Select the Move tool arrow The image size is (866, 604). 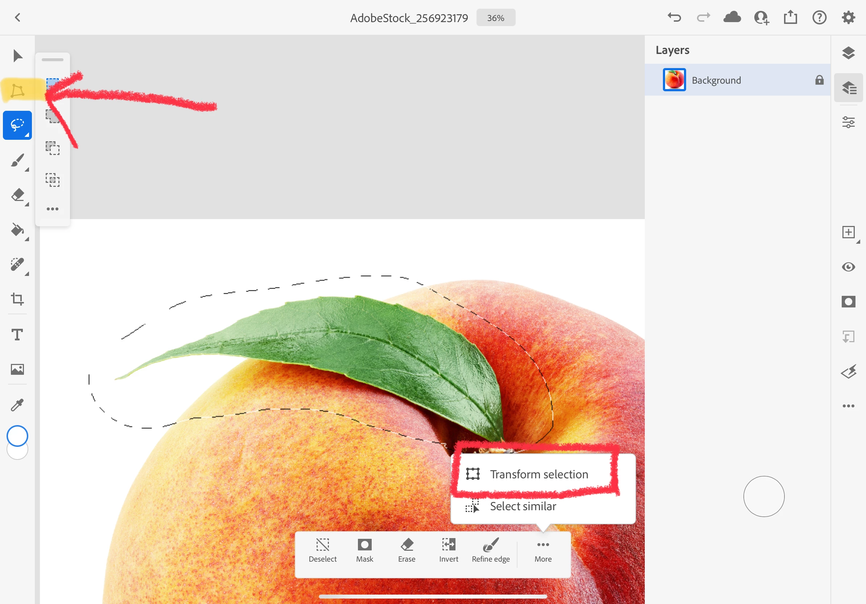coord(17,56)
